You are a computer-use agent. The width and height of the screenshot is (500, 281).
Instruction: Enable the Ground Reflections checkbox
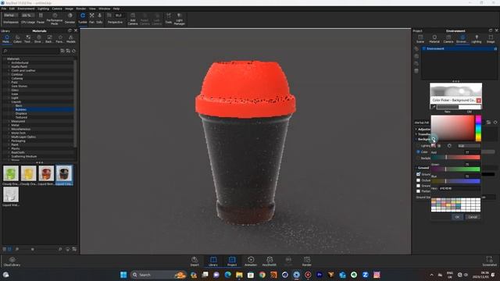tap(419, 186)
